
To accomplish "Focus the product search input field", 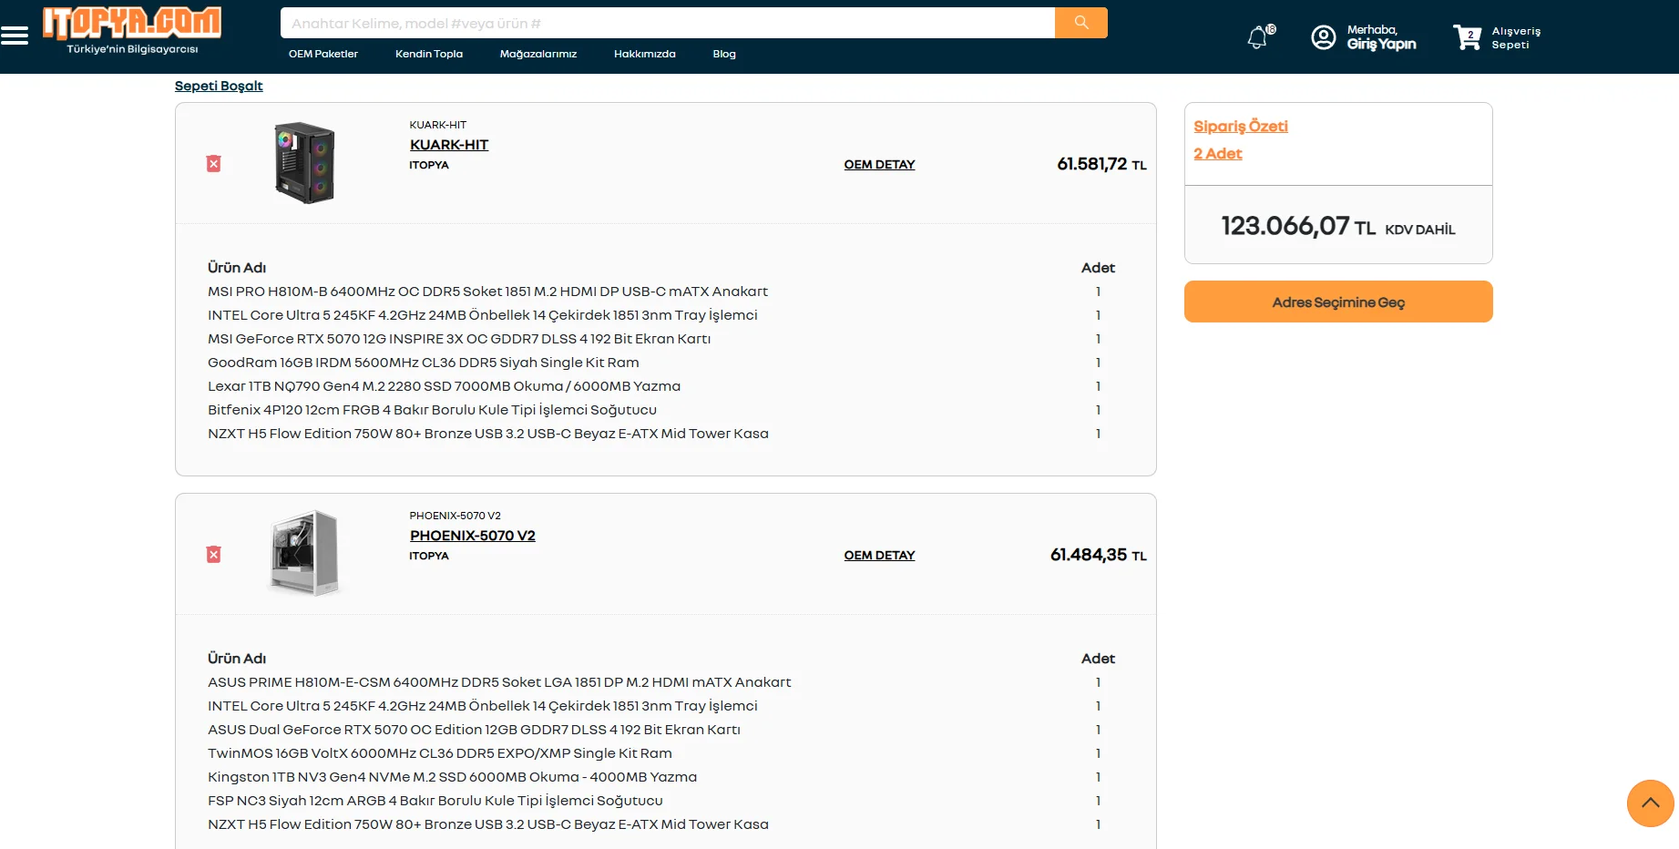I will click(668, 23).
